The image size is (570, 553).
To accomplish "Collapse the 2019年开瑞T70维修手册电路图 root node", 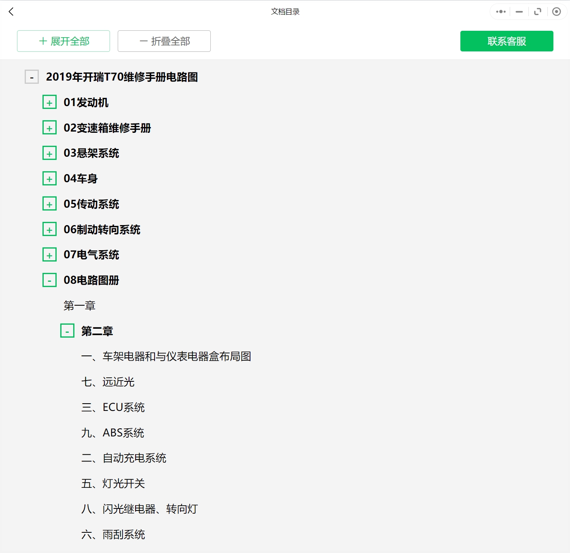I will pyautogui.click(x=31, y=77).
